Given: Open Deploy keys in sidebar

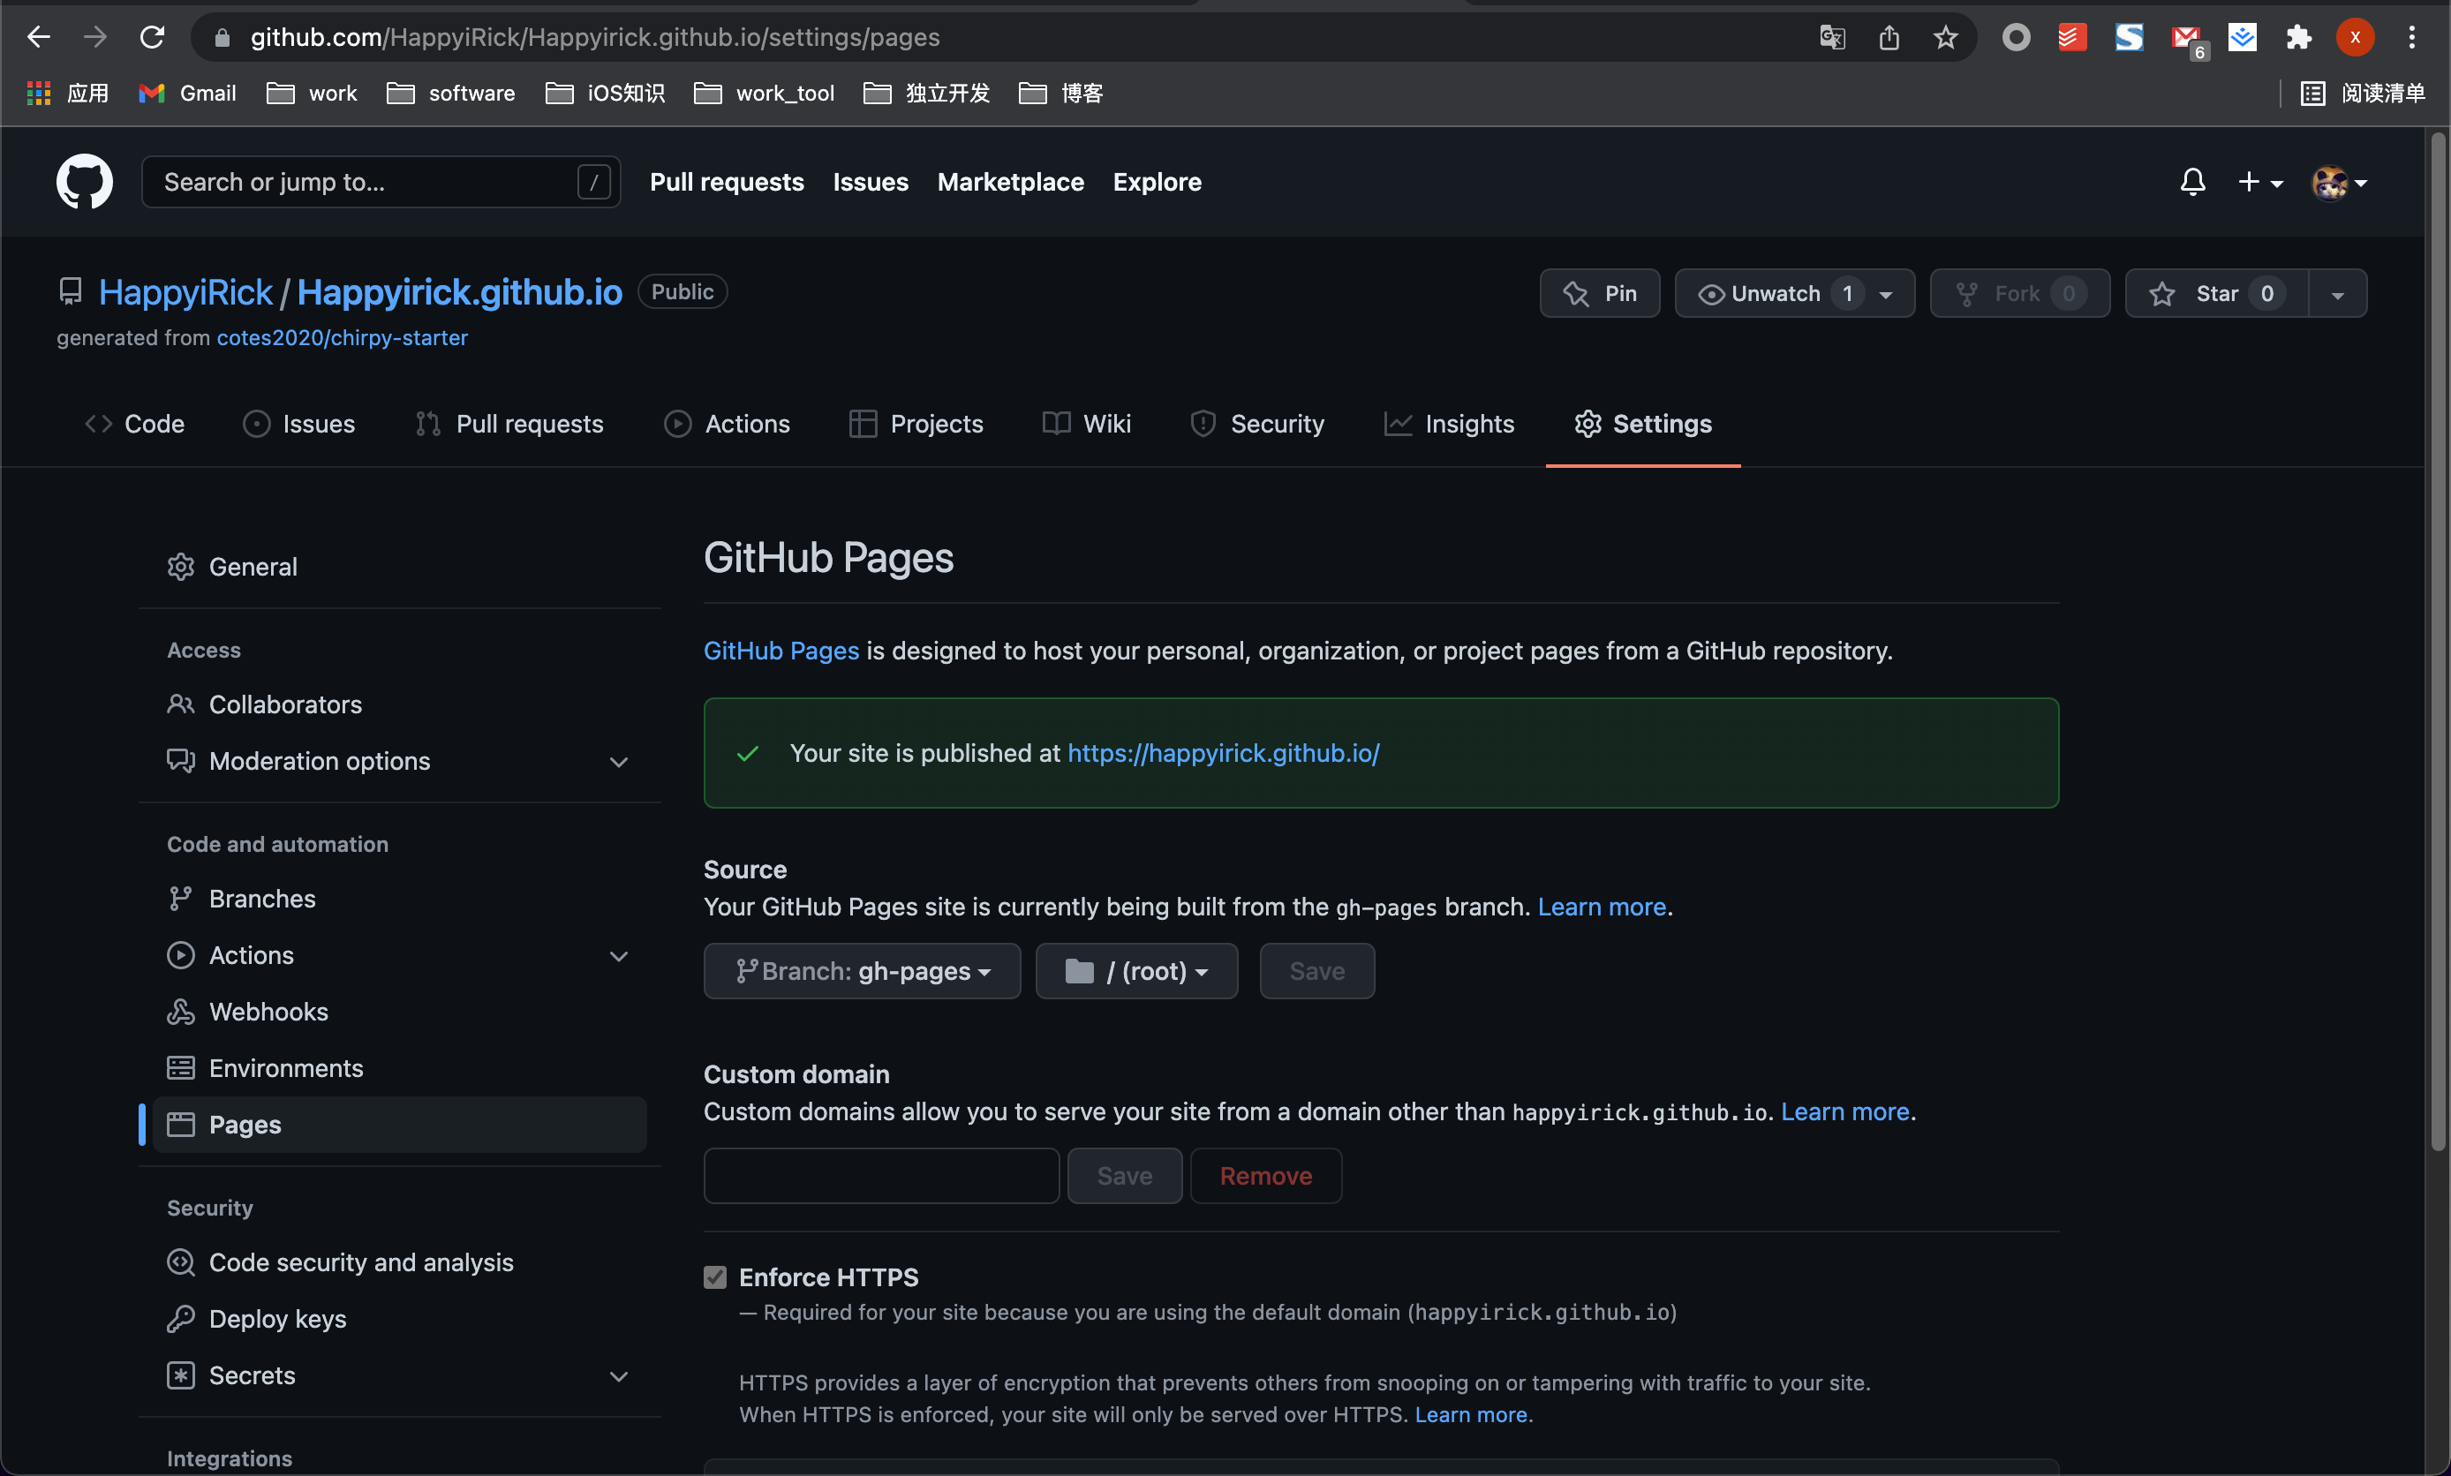Looking at the screenshot, I should pyautogui.click(x=276, y=1319).
